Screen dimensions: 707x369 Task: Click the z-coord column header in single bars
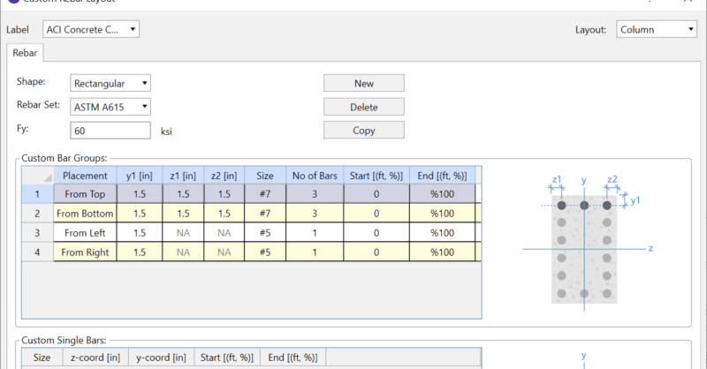pos(95,358)
